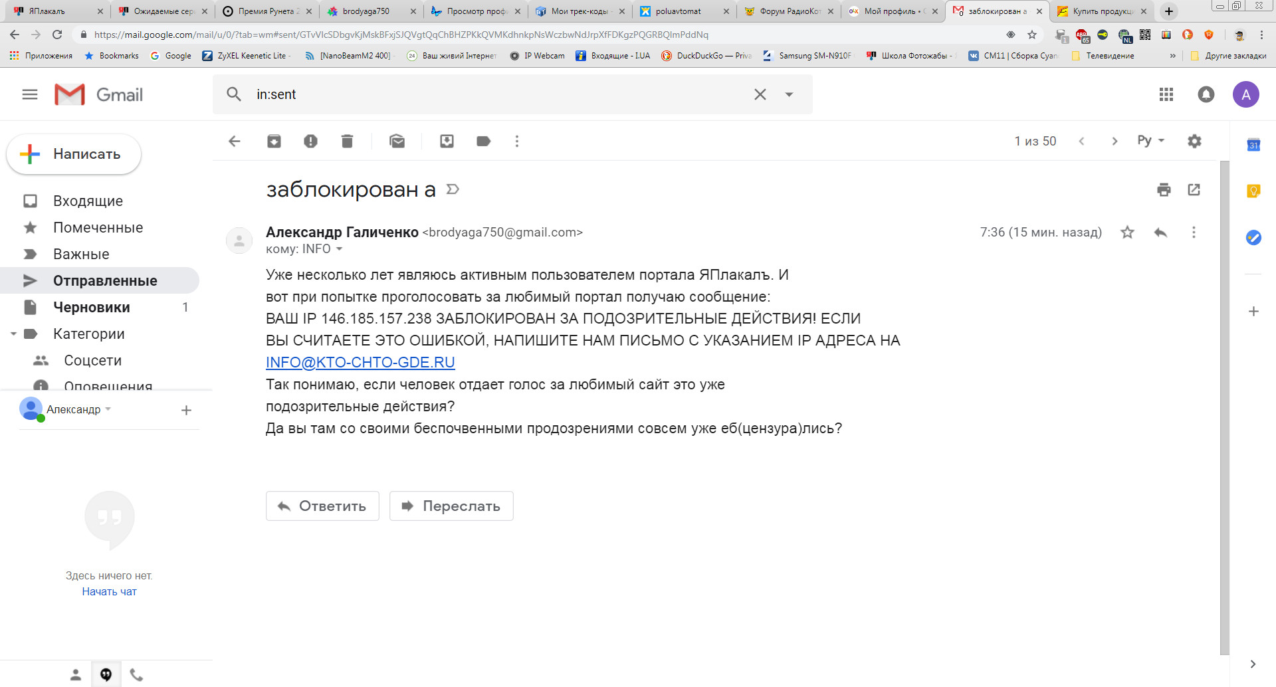Click the Ответить reply button
Viewport: 1276px width, 687px height.
[x=322, y=506]
